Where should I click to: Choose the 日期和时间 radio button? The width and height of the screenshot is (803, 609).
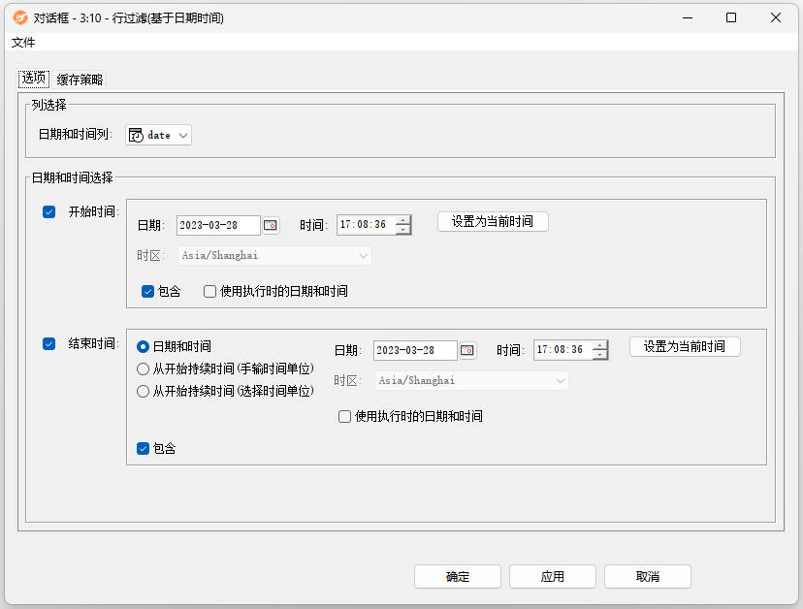(144, 346)
